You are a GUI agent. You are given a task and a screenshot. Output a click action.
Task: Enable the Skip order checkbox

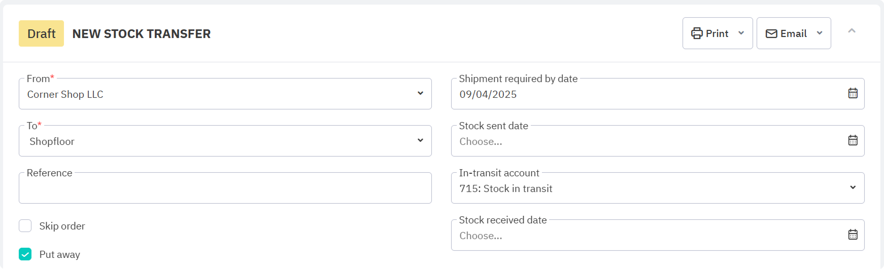(25, 226)
